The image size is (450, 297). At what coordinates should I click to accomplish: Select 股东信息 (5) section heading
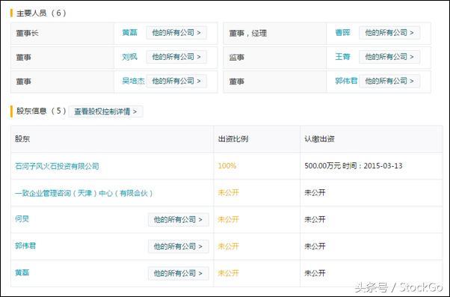pyautogui.click(x=41, y=111)
